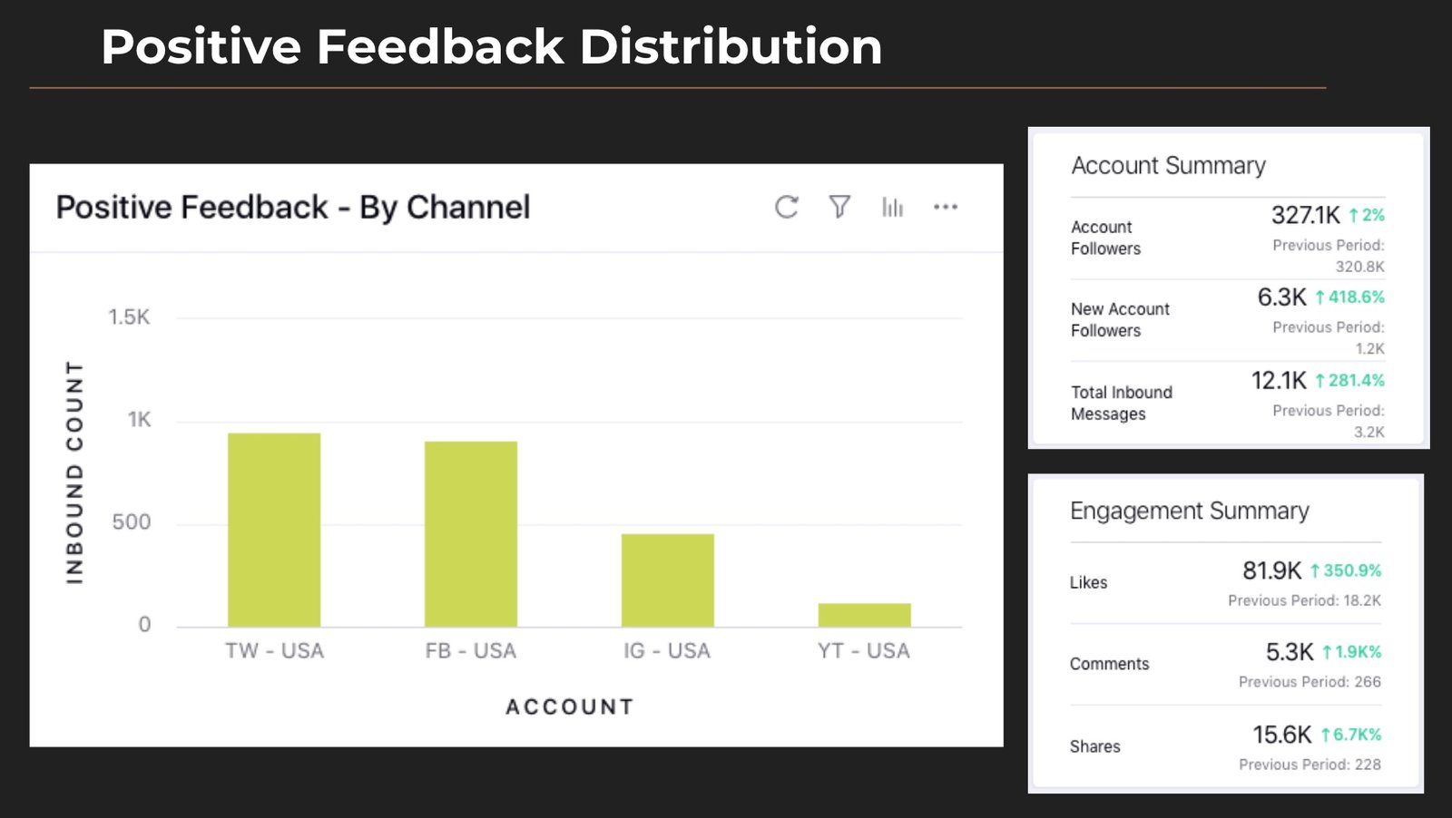
Task: Click the 'Total Inbound Messages' label
Action: [x=1121, y=404]
